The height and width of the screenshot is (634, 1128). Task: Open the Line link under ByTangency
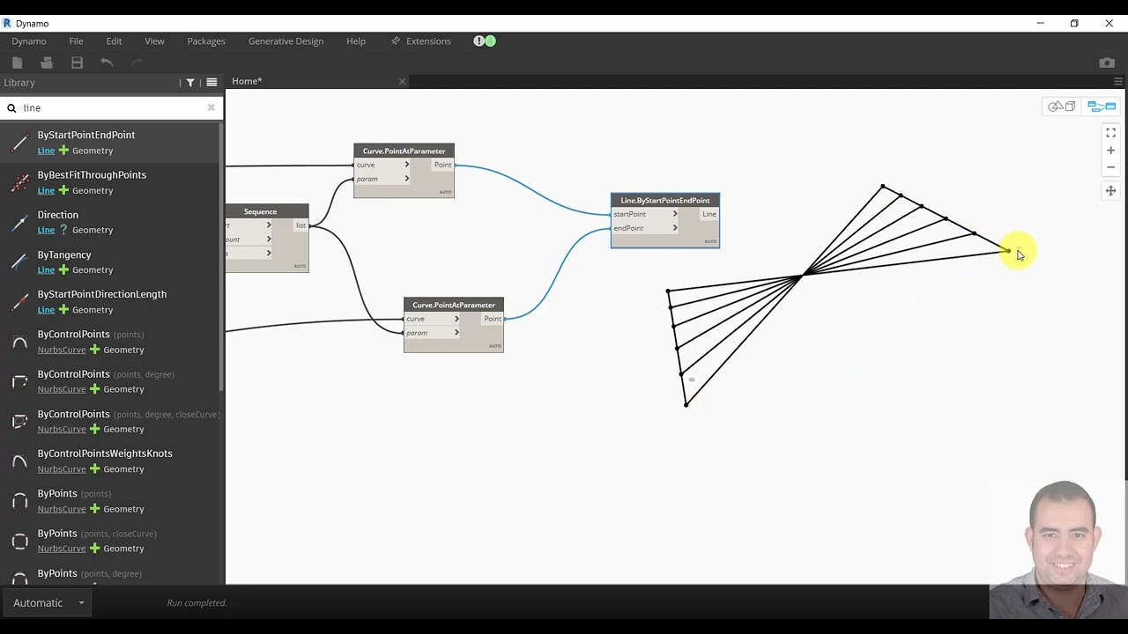pos(46,270)
